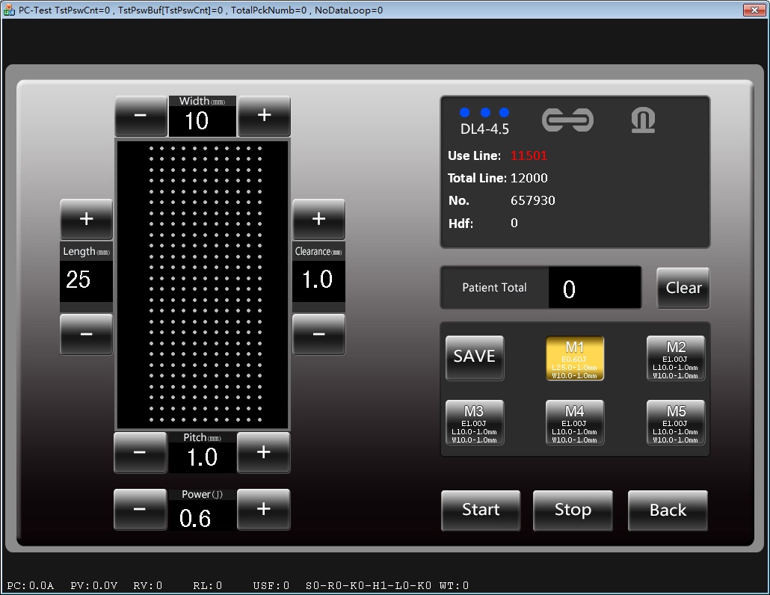
Task: Increase Power with the plus button
Action: point(263,509)
